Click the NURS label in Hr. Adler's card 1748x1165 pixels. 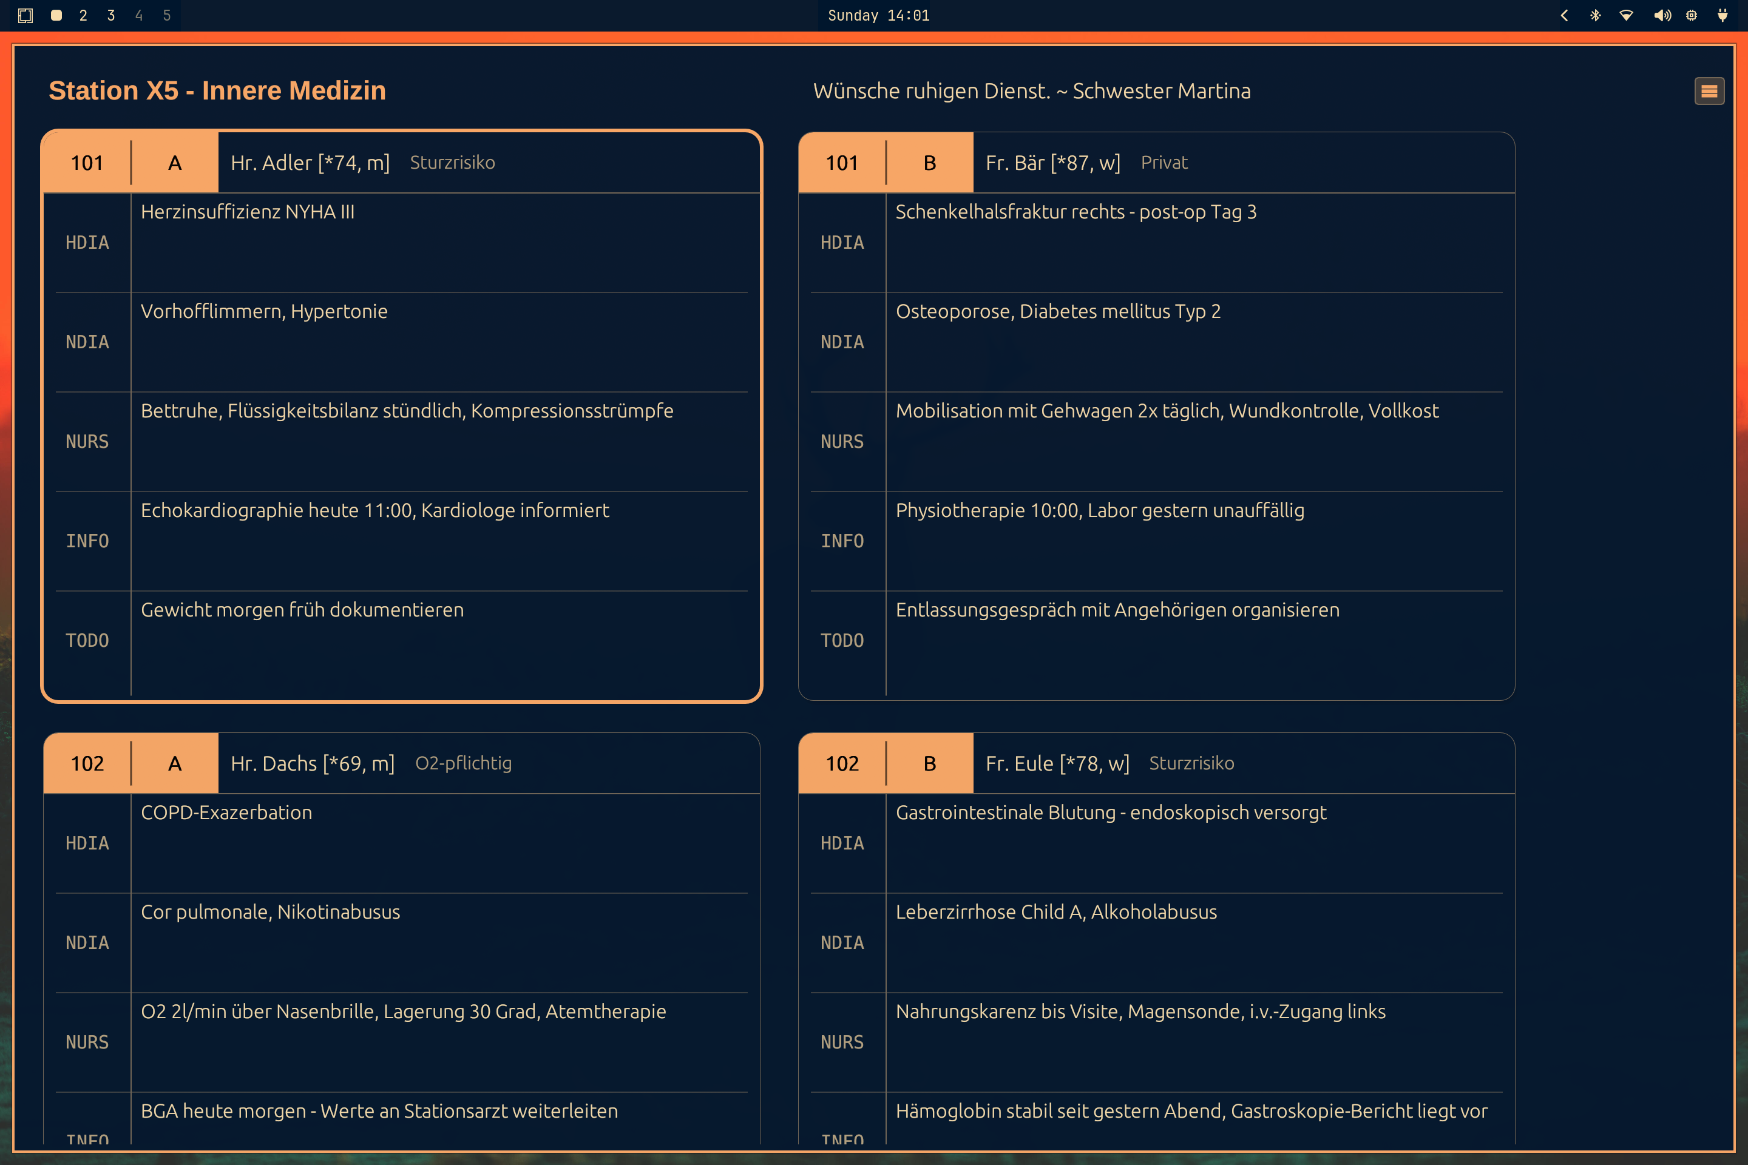tap(87, 442)
